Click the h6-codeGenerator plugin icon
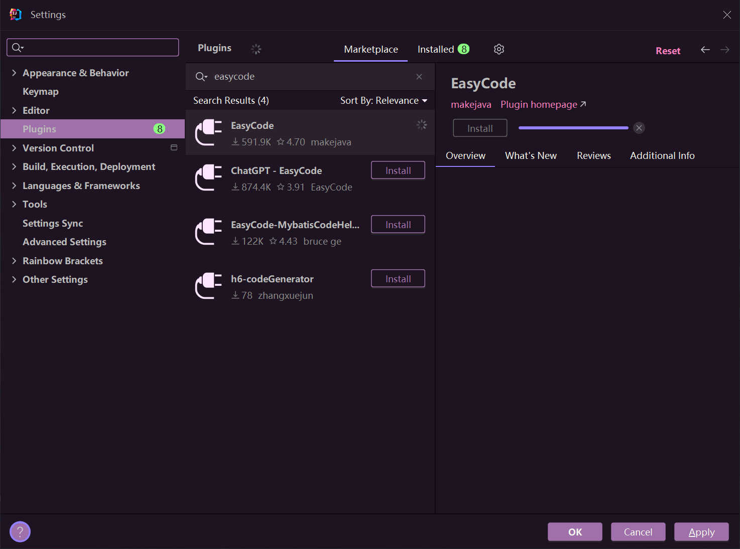This screenshot has width=740, height=549. pos(208,286)
